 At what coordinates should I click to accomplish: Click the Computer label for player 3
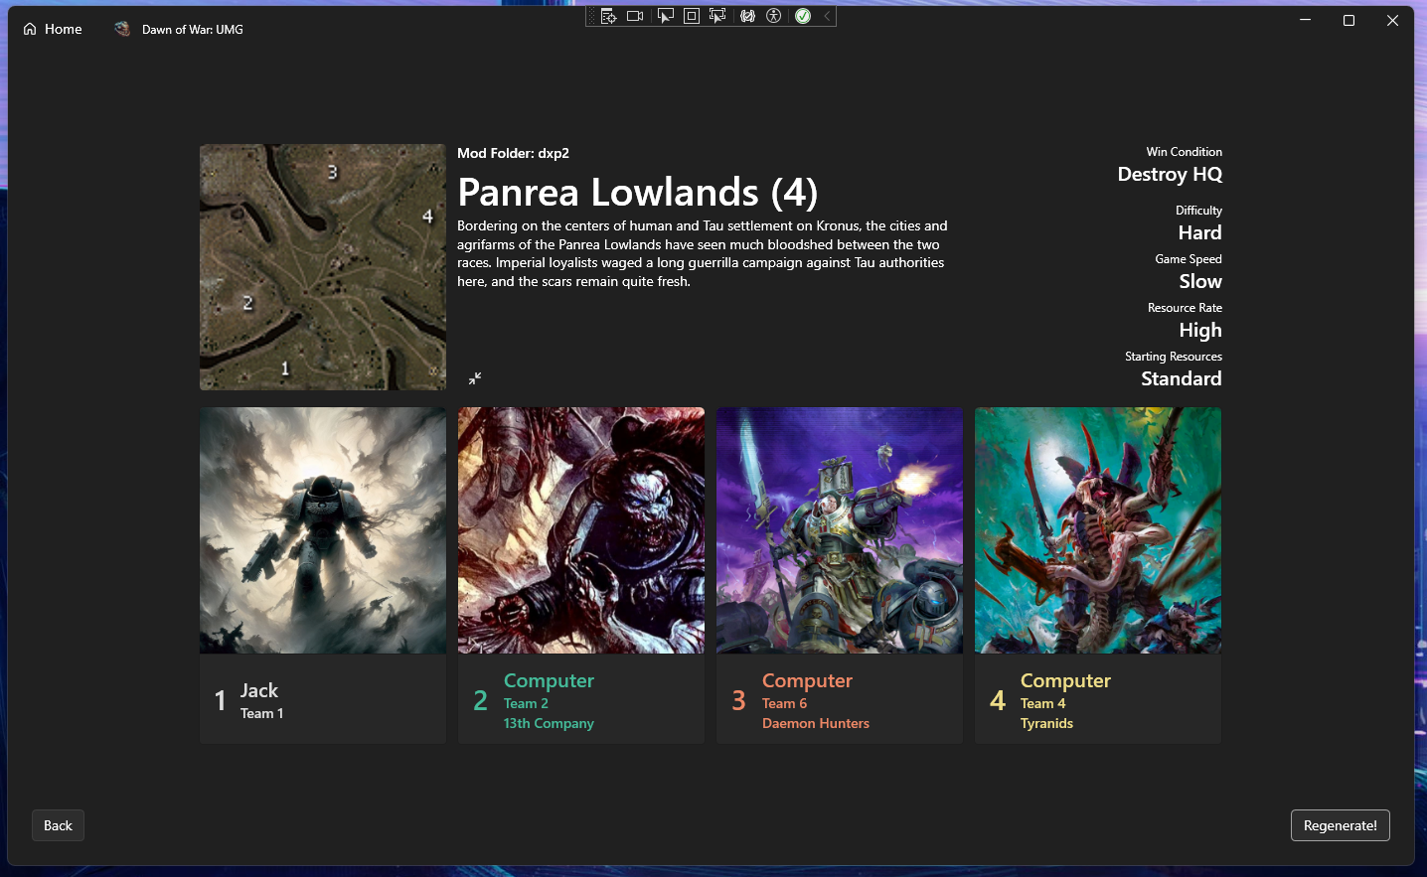pyautogui.click(x=807, y=680)
